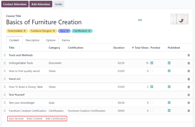Screen dimensions: 195x127
Task: Click the Add Certification link
Action: point(56,119)
